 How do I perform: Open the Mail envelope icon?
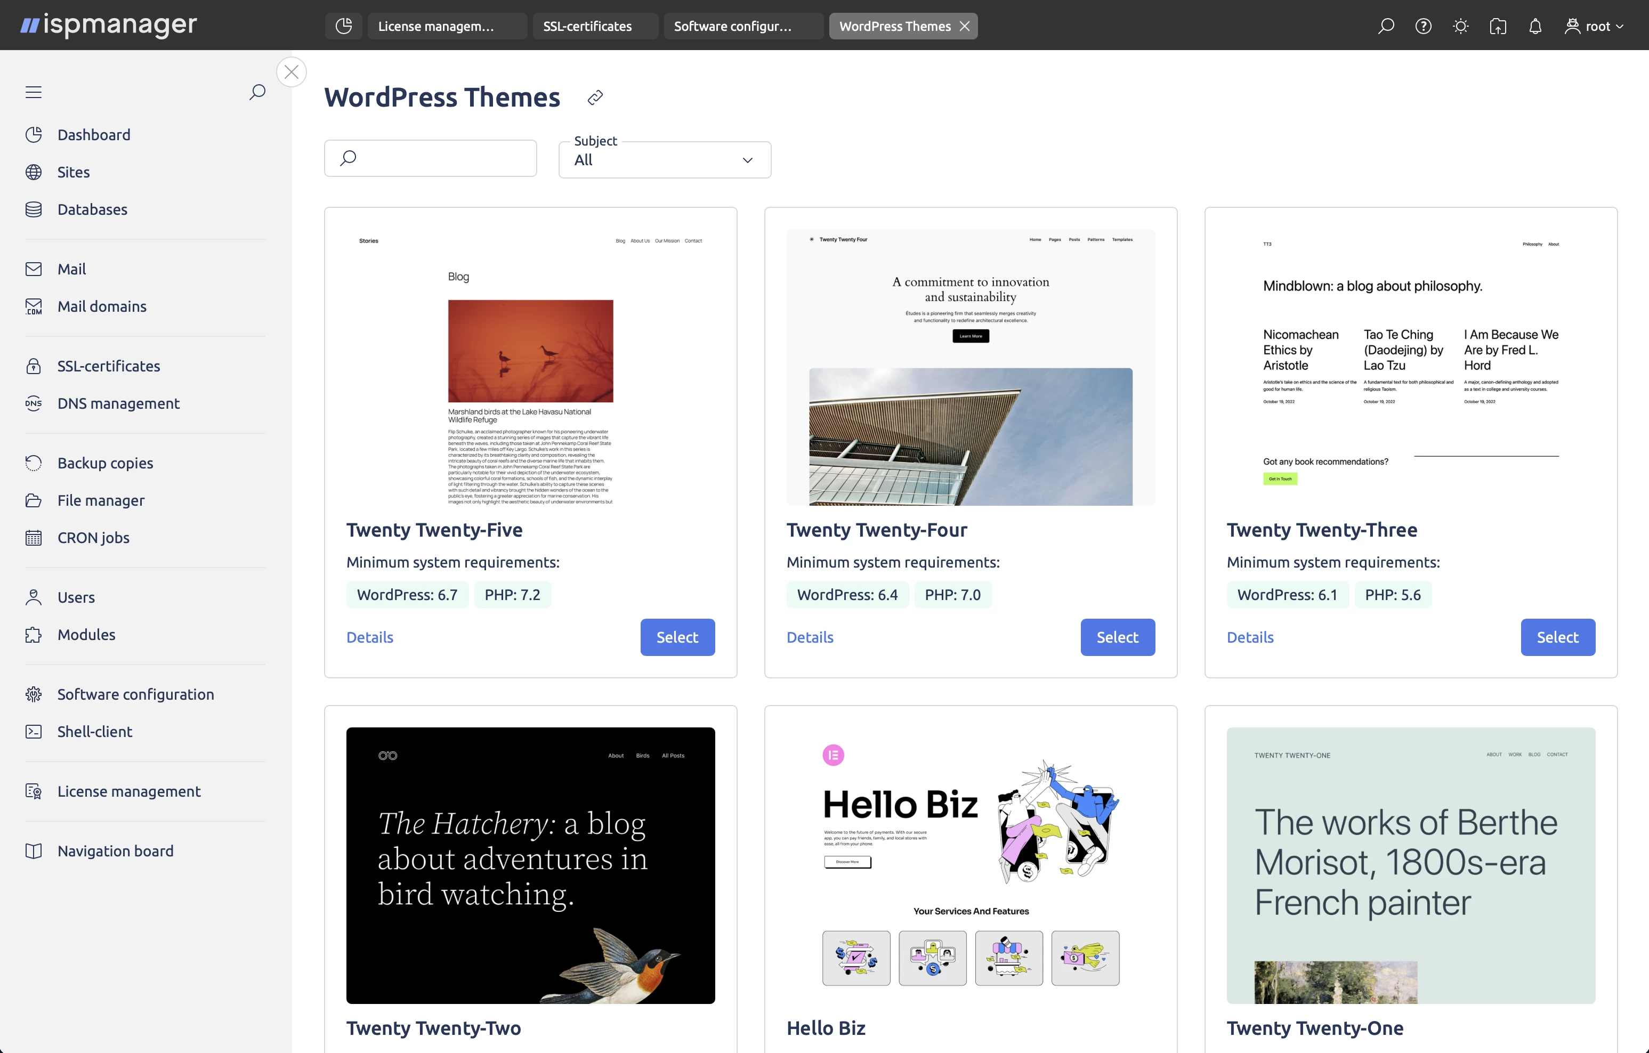point(34,269)
